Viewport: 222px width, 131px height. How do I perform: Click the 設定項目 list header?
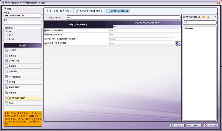pyautogui.click(x=23, y=46)
